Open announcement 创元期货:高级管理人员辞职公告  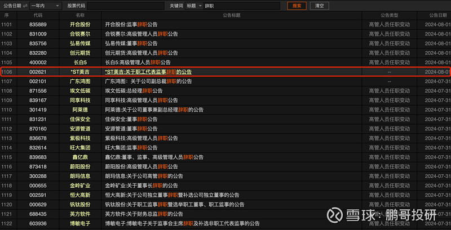pos(142,53)
